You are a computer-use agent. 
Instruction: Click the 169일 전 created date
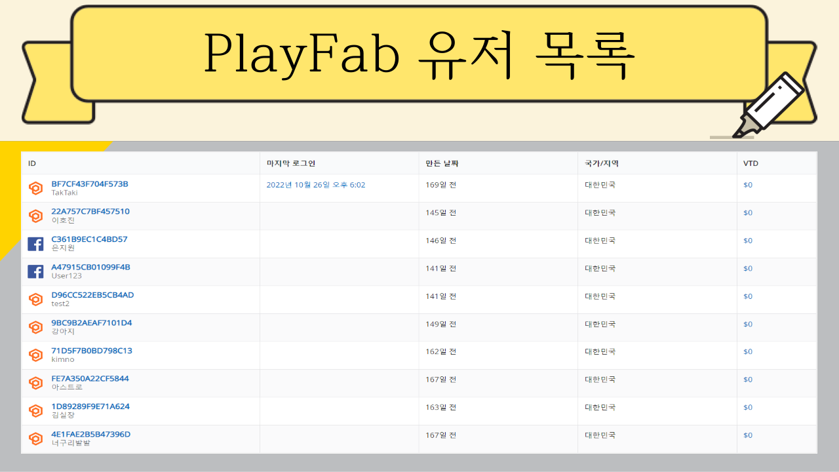click(441, 185)
